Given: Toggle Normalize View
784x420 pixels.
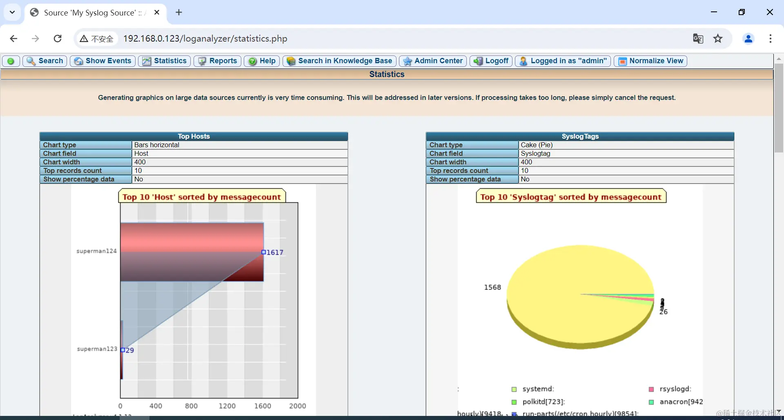Looking at the screenshot, I should pos(650,61).
